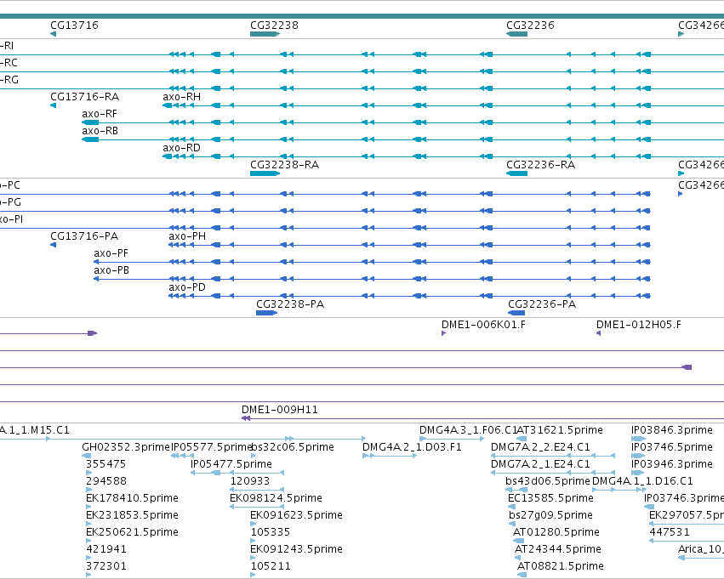The height and width of the screenshot is (579, 724).
Task: Select the DMG7A2_1.E24.C1 EST label
Action: click(540, 464)
